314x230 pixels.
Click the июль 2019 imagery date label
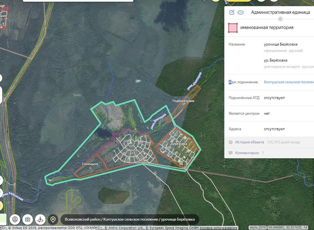(x=258, y=228)
